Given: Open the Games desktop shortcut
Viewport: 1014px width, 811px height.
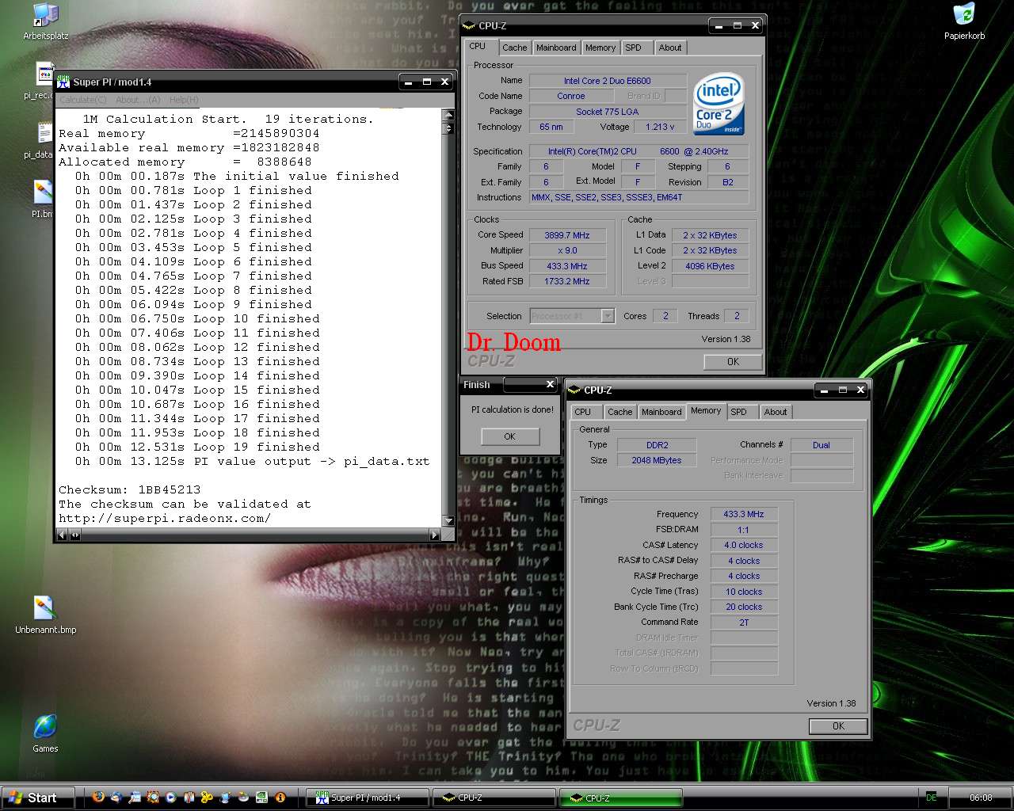Looking at the screenshot, I should tap(45, 733).
